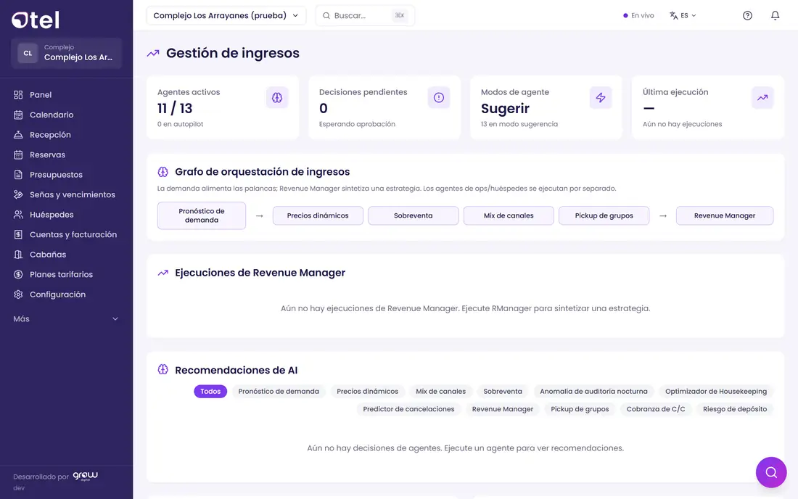Click the Señas y vencimientos coins icon

[x=18, y=195]
